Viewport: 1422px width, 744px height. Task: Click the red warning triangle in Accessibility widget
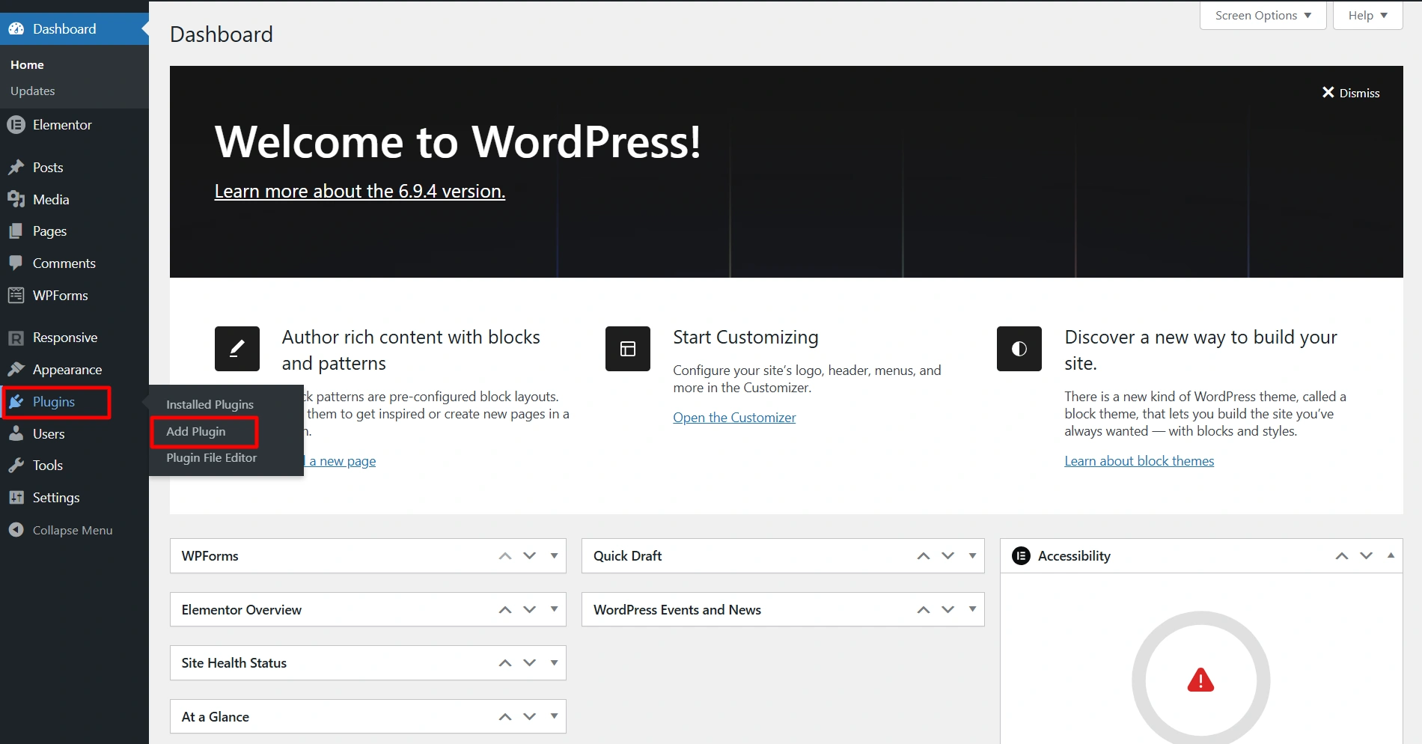[x=1200, y=680]
